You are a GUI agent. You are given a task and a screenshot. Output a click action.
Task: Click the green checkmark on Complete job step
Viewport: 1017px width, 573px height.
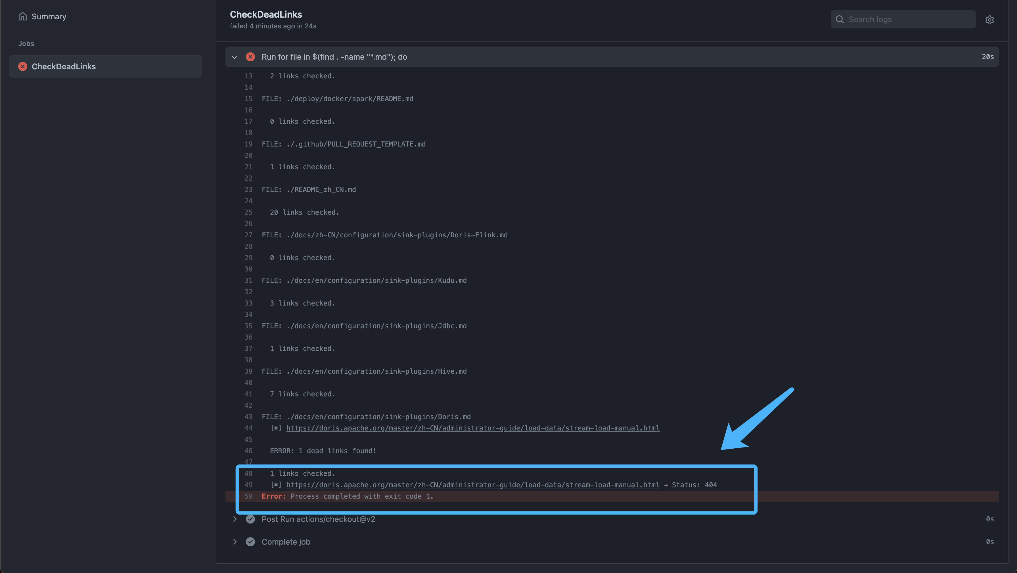pyautogui.click(x=250, y=541)
